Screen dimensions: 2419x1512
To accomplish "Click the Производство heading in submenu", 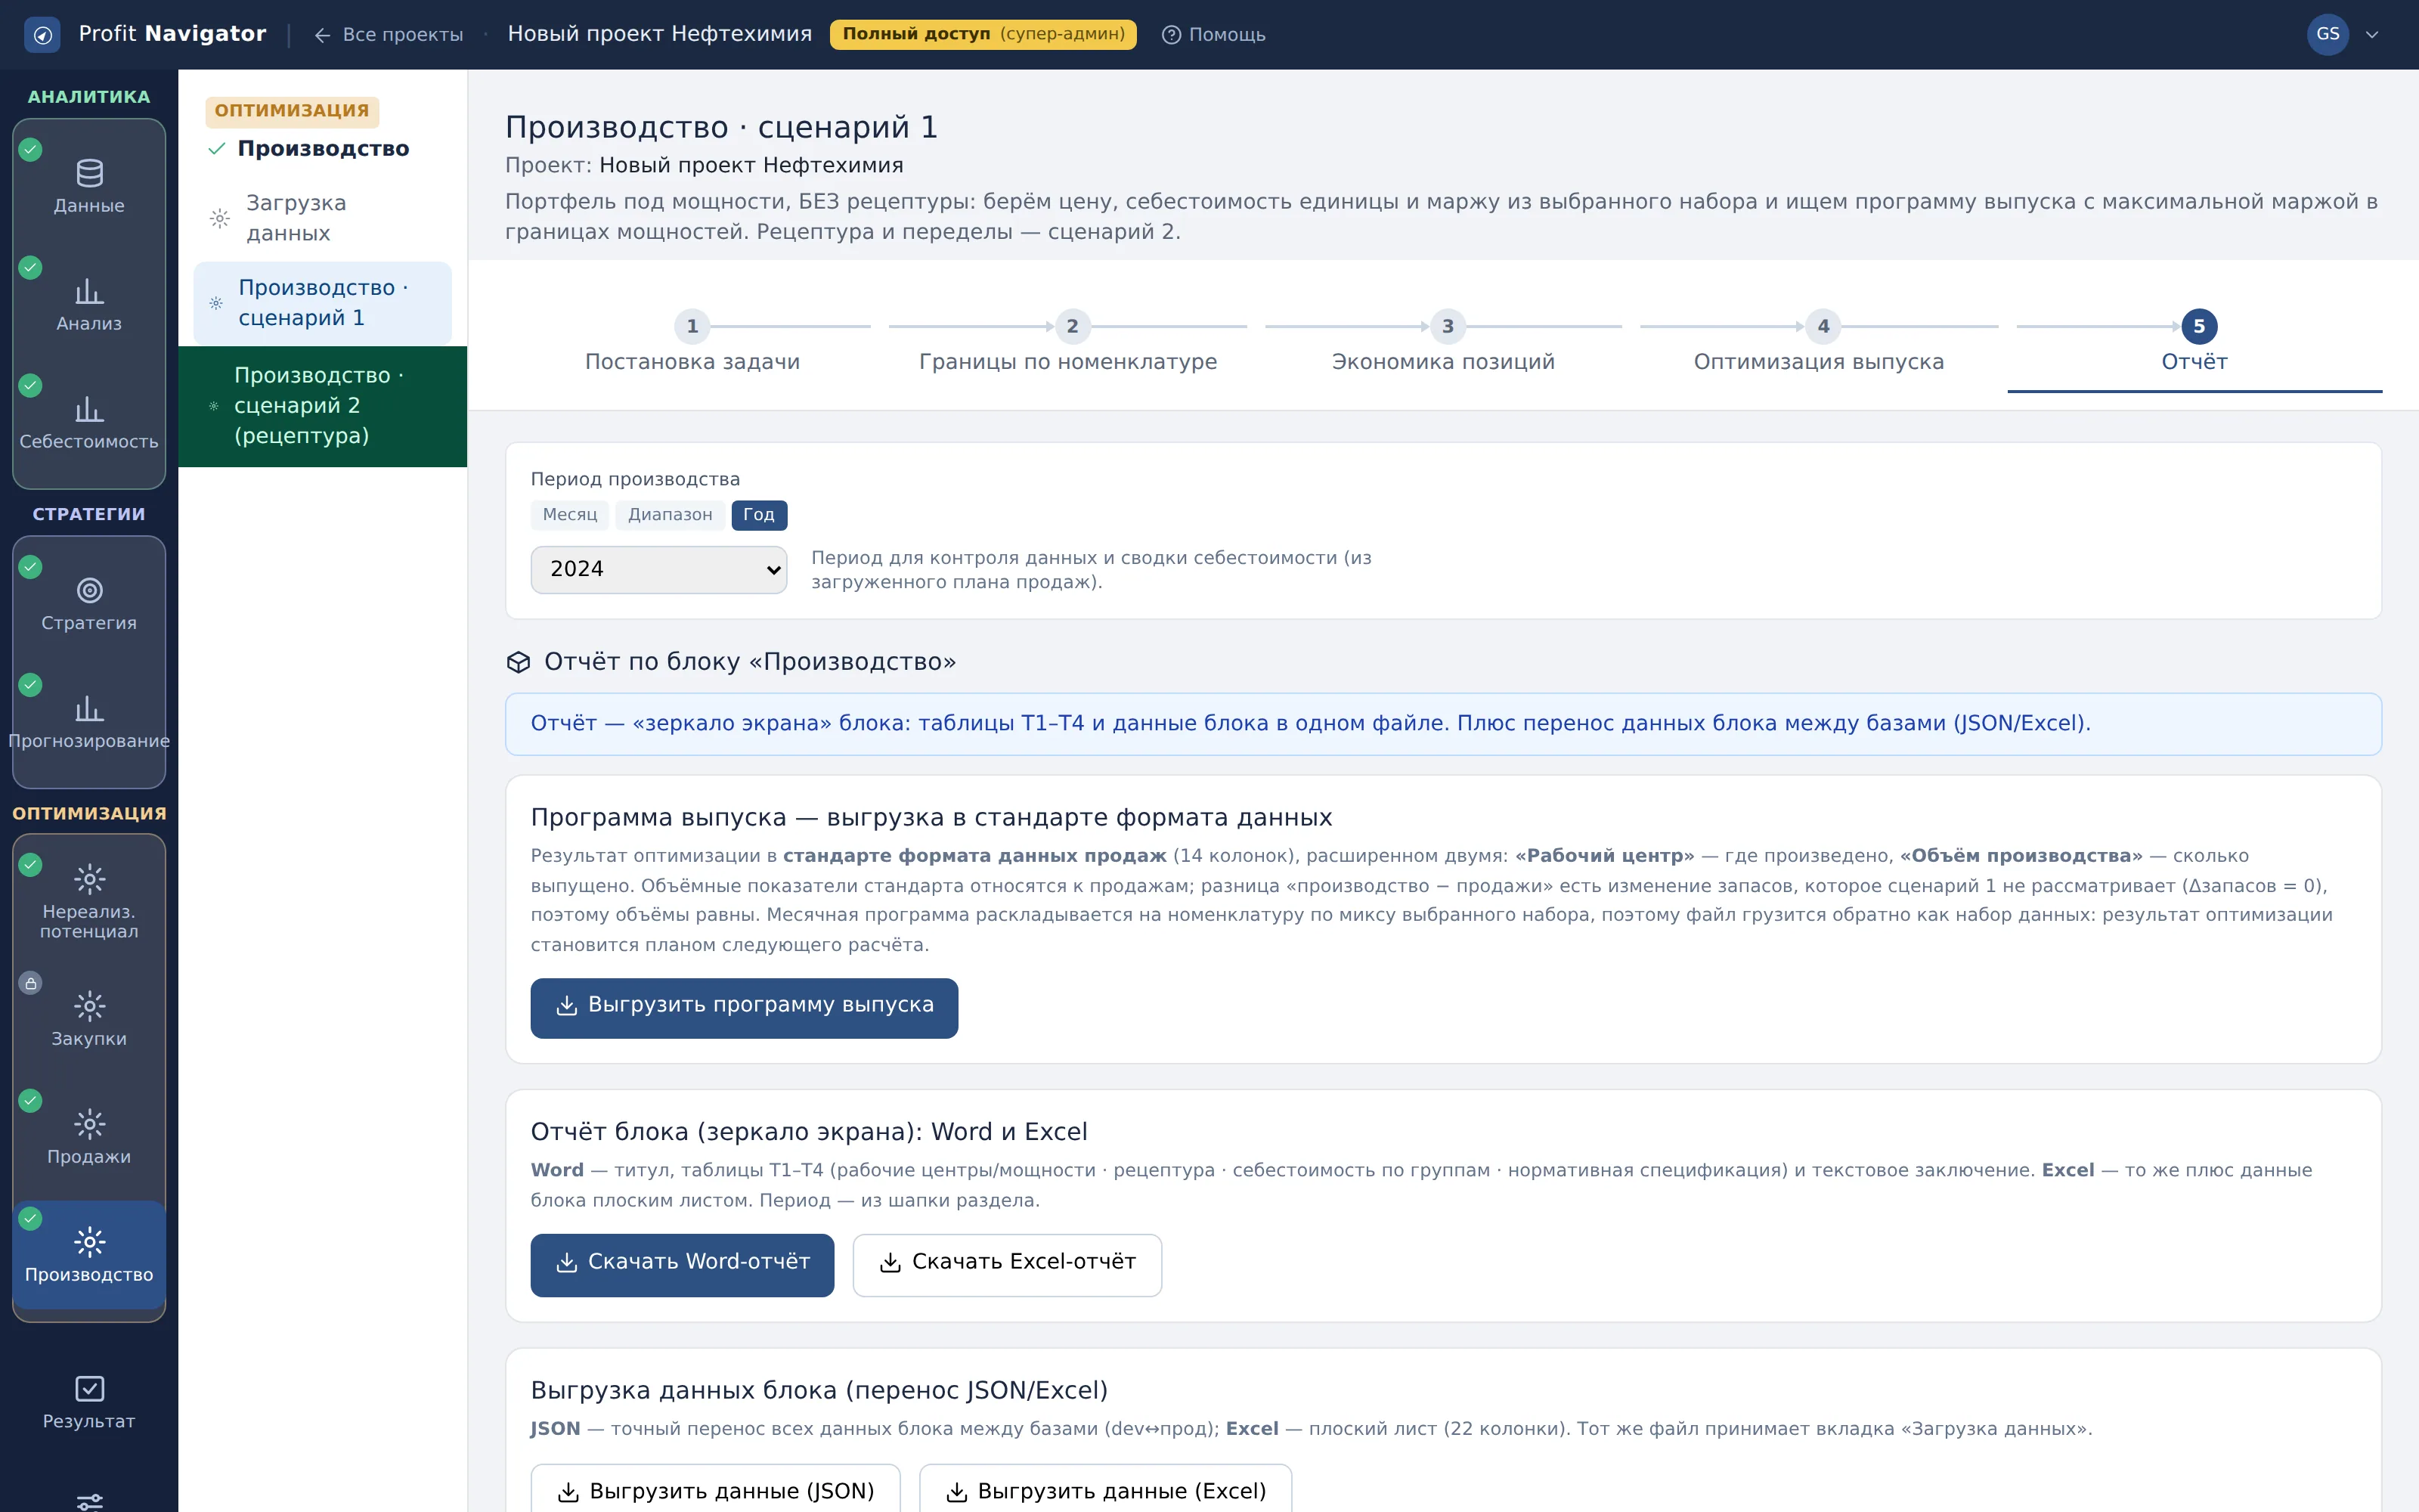I will coord(323,149).
